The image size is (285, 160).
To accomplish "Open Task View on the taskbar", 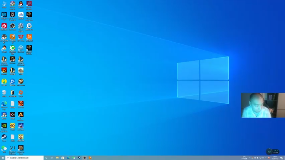I will 52,158.
